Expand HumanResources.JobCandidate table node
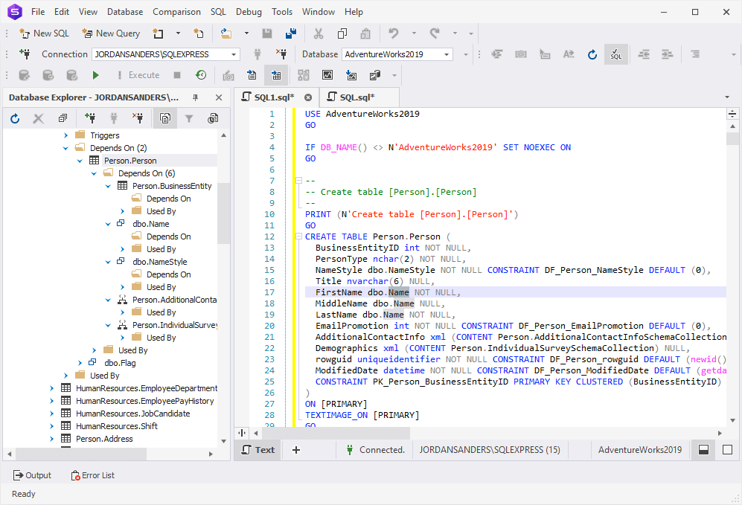This screenshot has width=742, height=505. tap(51, 414)
